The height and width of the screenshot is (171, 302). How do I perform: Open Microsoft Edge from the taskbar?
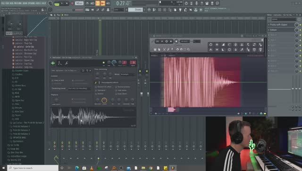[x=77, y=168]
